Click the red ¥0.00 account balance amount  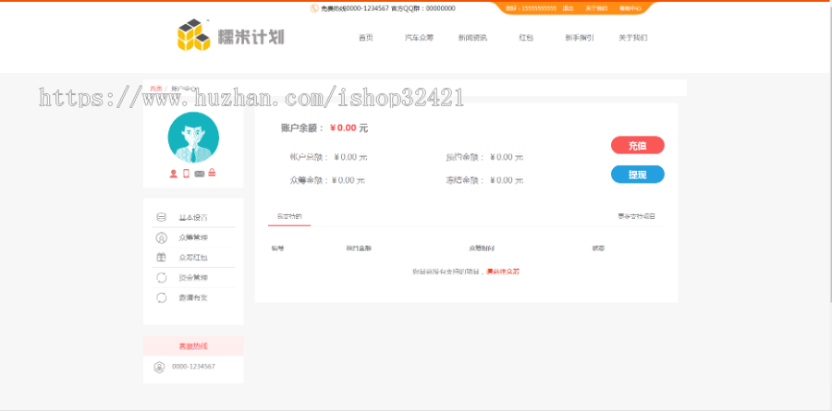pyautogui.click(x=343, y=127)
